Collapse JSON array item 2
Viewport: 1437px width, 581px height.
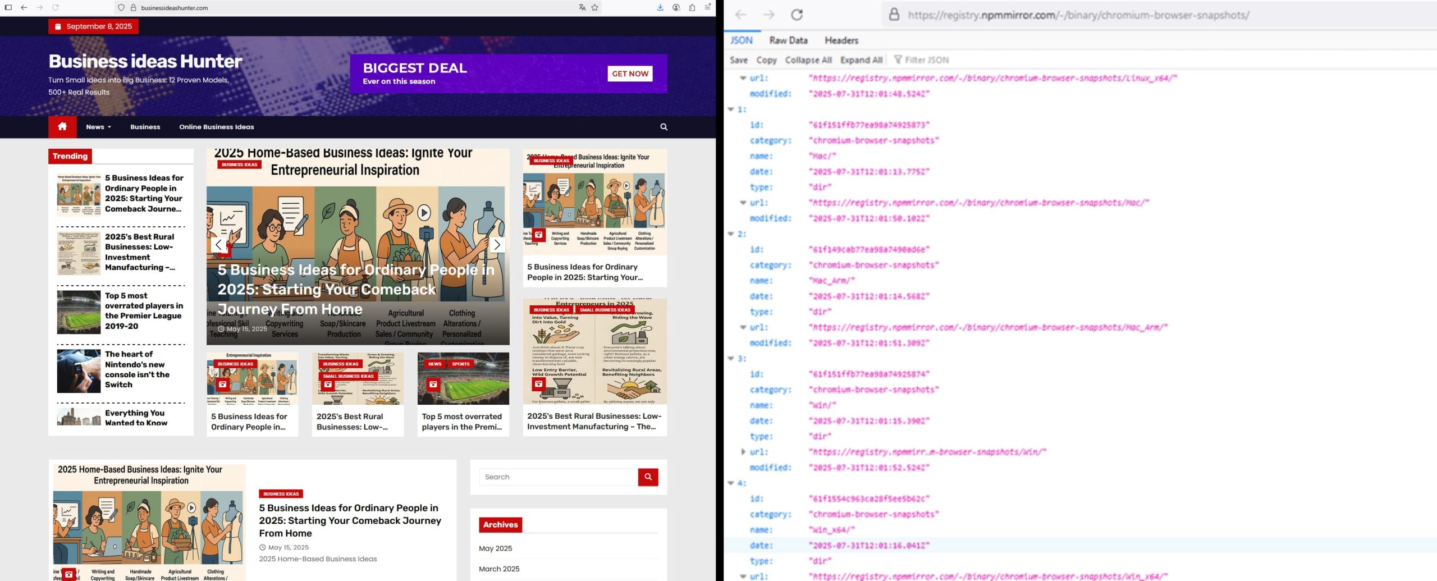[731, 234]
